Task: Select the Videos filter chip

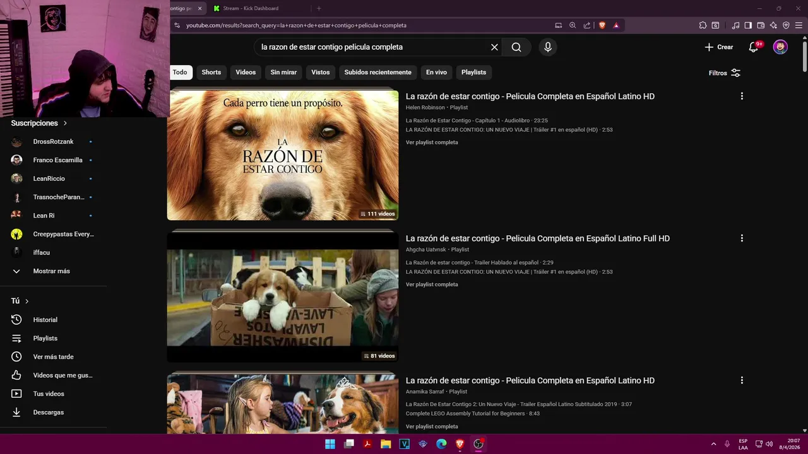Action: (246, 73)
